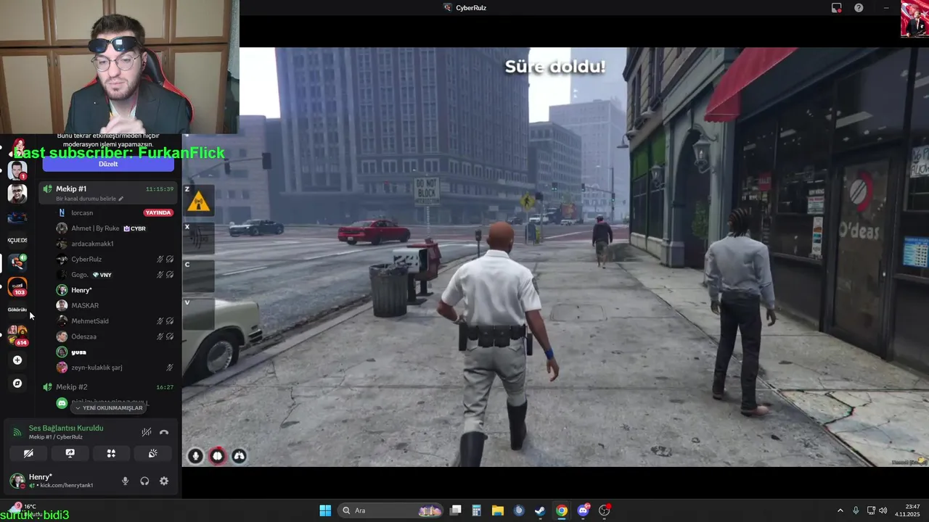Screen dimensions: 929x522
Task: Toggle stream headphones overlay button
Action: (239, 455)
